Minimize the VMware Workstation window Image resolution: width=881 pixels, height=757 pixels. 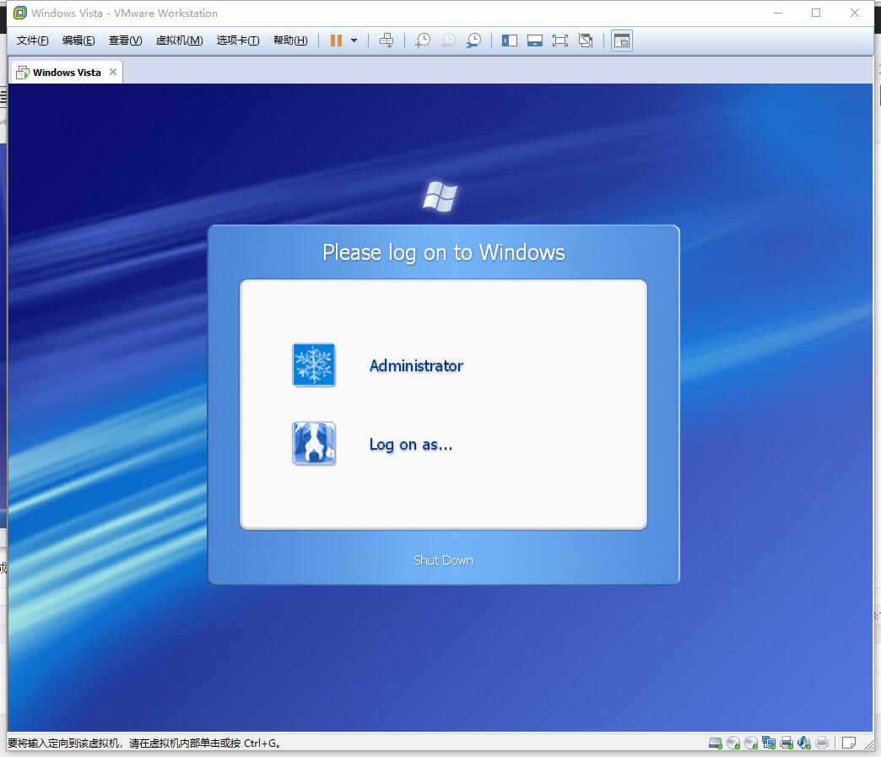778,13
